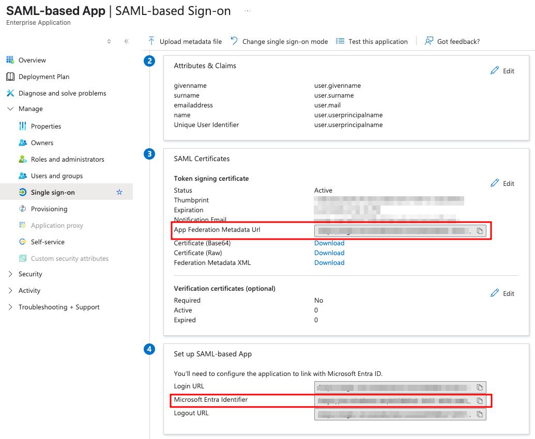Open the Provisioning menu item
The image size is (535, 439).
point(49,209)
